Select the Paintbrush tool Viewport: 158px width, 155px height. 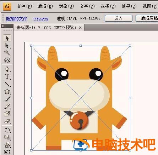[7, 99]
